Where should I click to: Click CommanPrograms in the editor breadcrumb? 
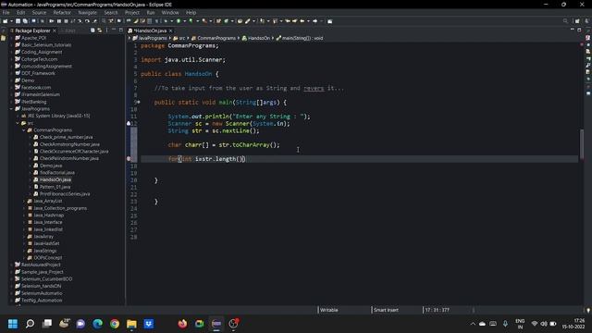[x=216, y=38]
